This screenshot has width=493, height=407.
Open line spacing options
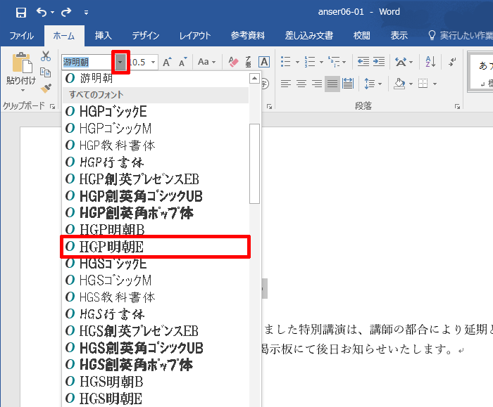[x=373, y=84]
